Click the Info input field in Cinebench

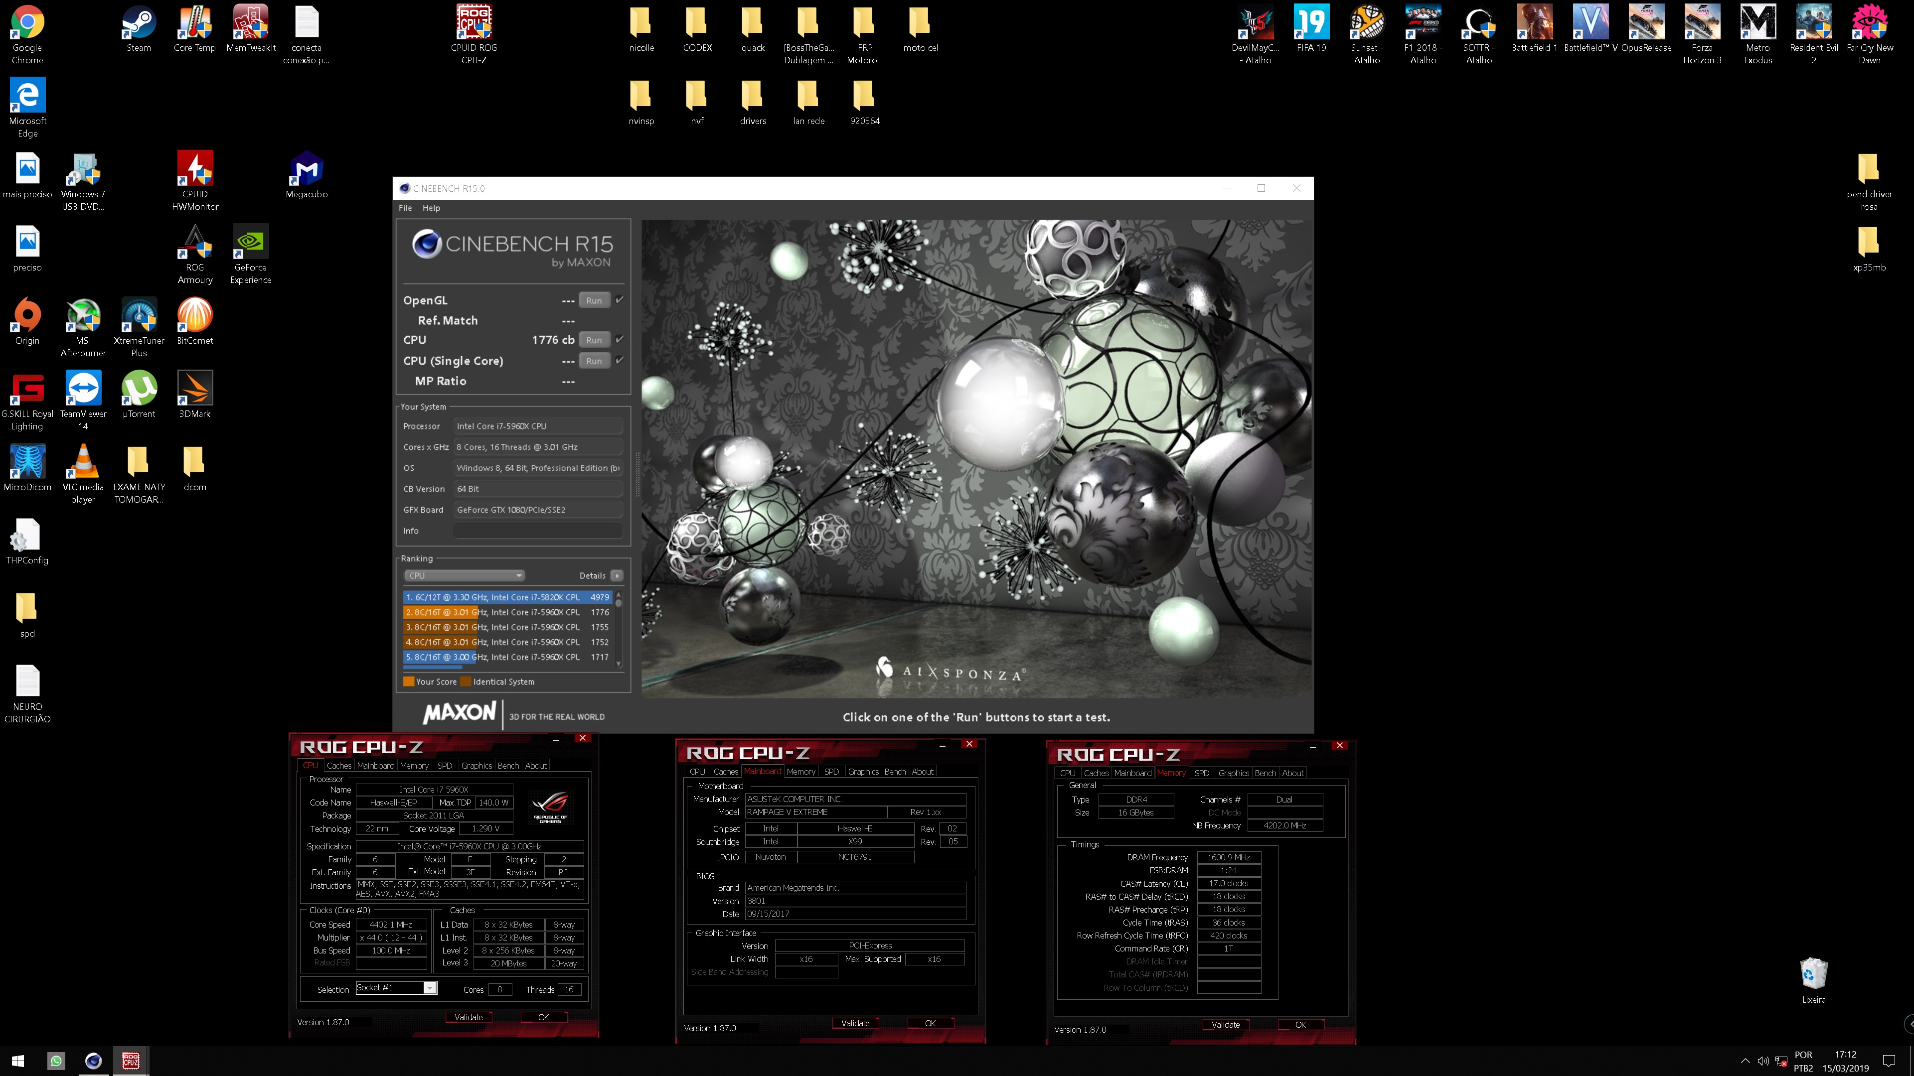(x=538, y=530)
